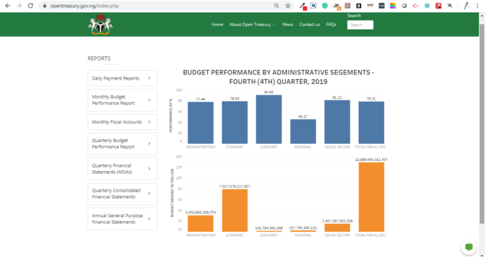The image size is (485, 257).
Task: Click the gray circle extension icon
Action: coord(404,6)
